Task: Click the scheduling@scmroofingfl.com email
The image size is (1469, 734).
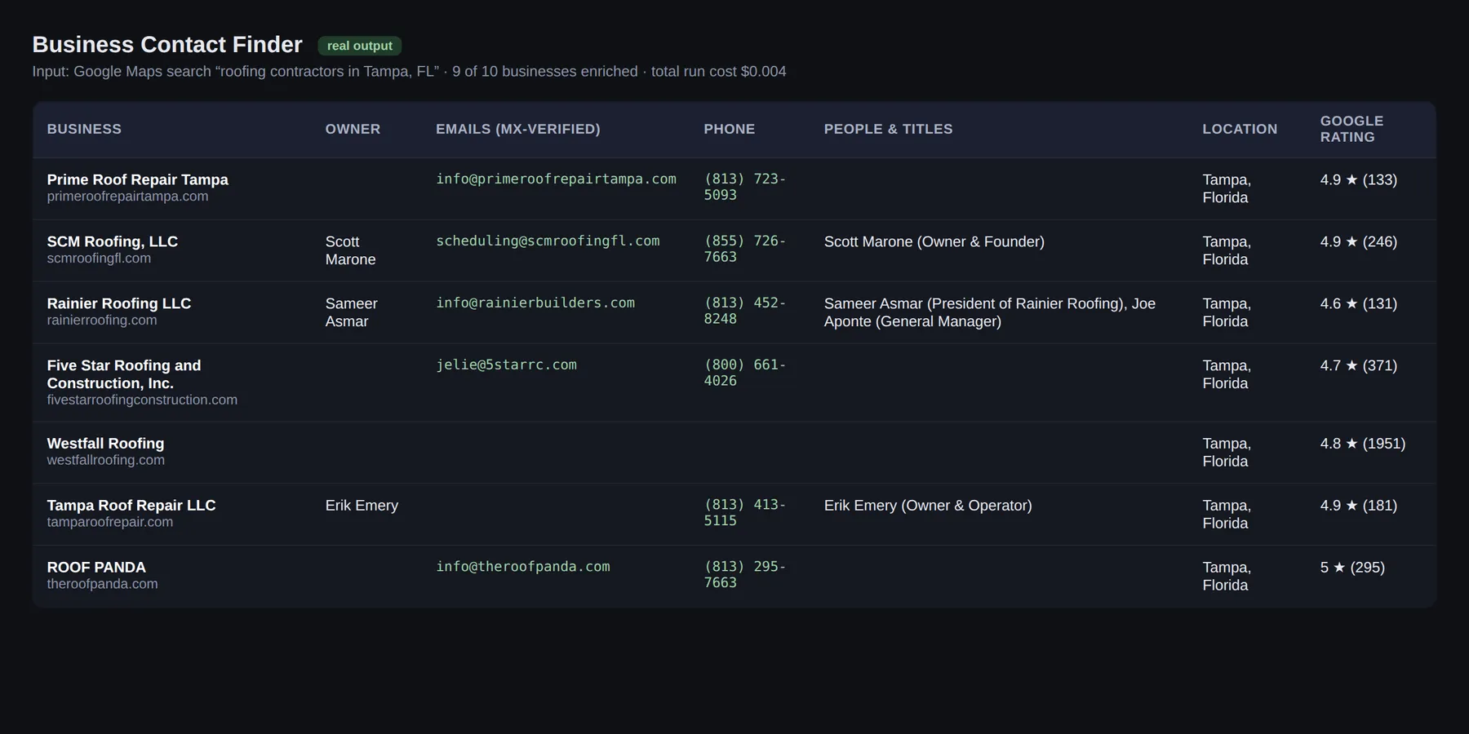Action: click(x=548, y=241)
